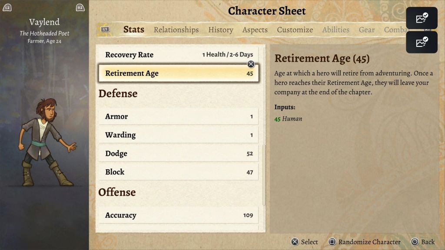Click the cross Select button icon

tap(295, 242)
